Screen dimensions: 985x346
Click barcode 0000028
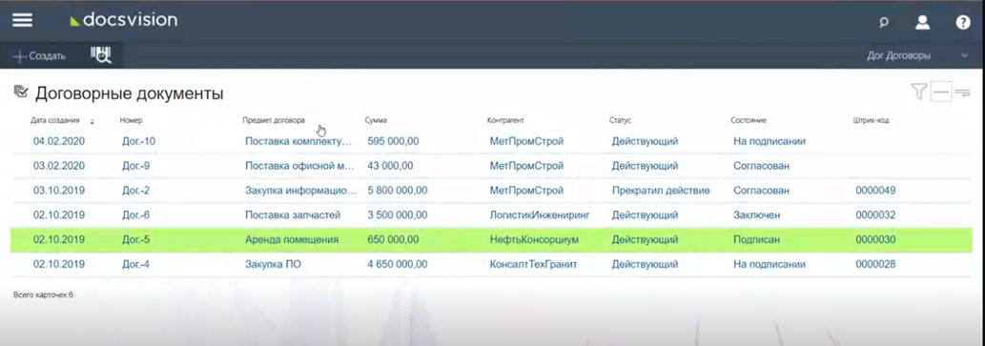(x=875, y=264)
